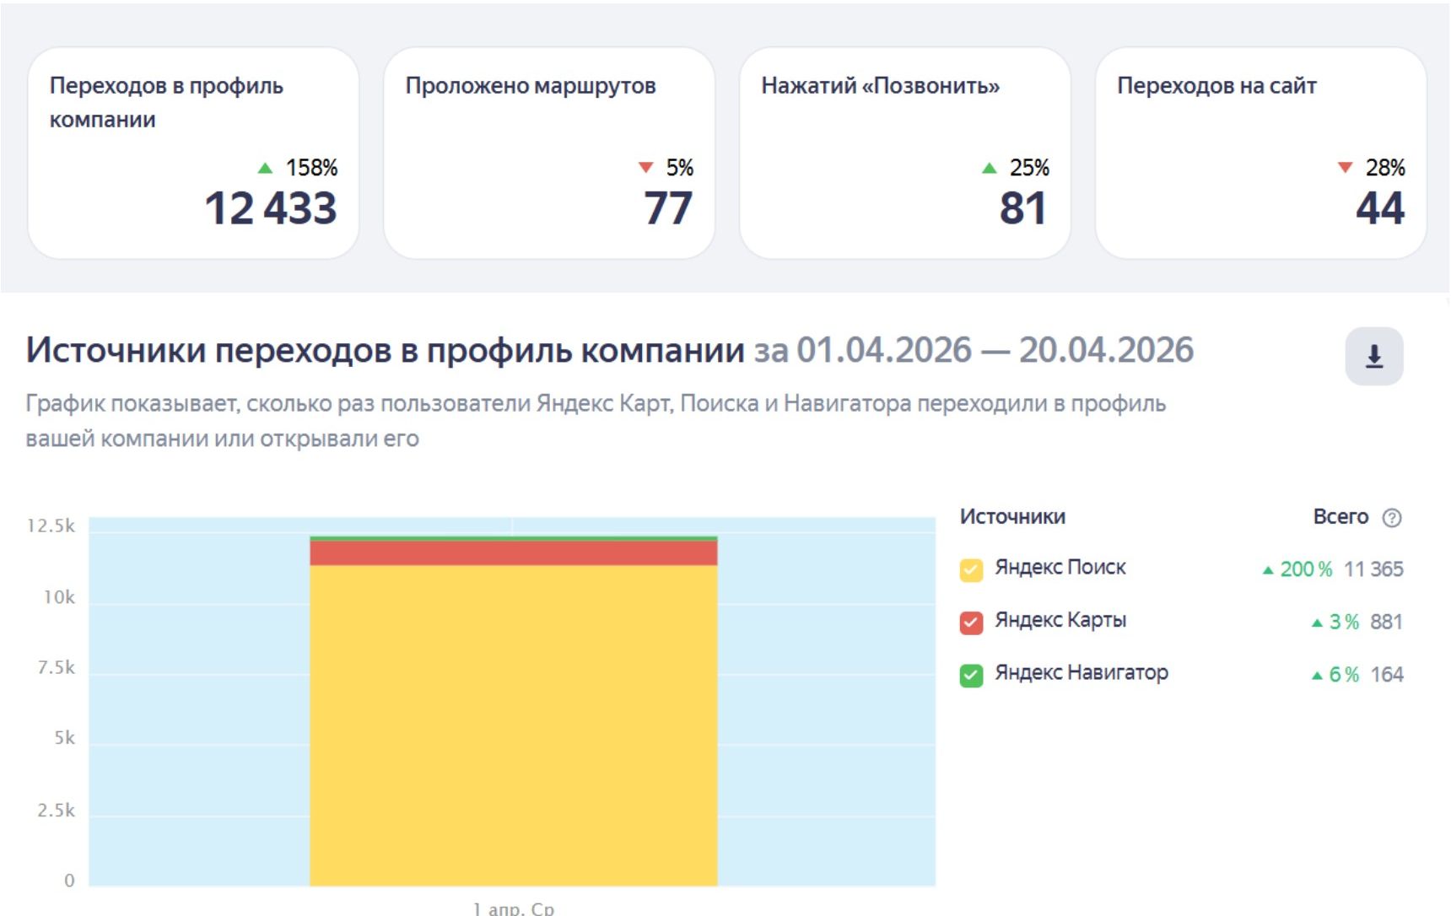Click the Источники переходов в профиль компании heading

(386, 350)
